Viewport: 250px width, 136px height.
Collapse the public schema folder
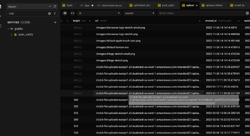(8, 29)
